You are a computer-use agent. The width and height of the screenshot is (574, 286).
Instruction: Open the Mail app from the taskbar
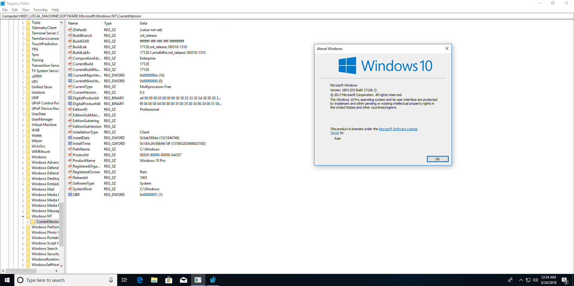pyautogui.click(x=184, y=280)
